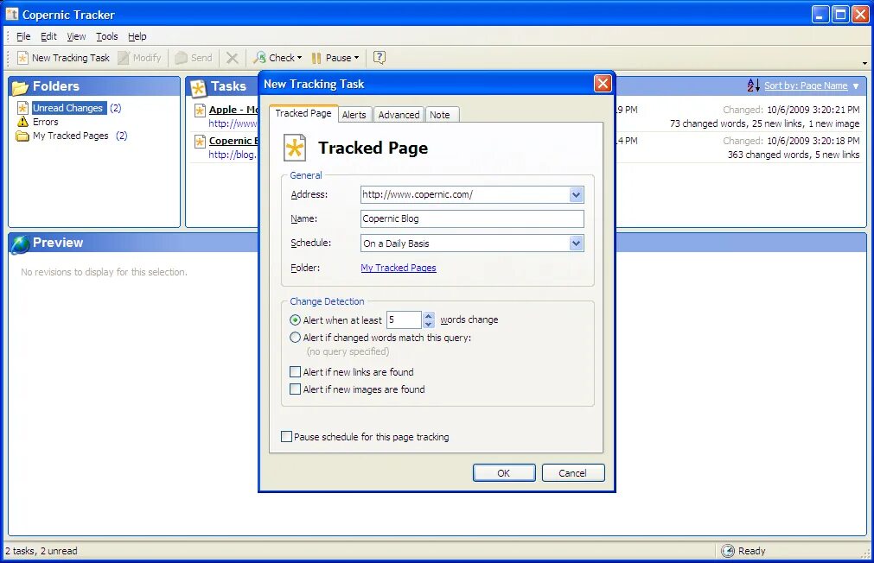This screenshot has width=874, height=563.
Task: Click the Unread Changes star icon
Action: coord(22,108)
